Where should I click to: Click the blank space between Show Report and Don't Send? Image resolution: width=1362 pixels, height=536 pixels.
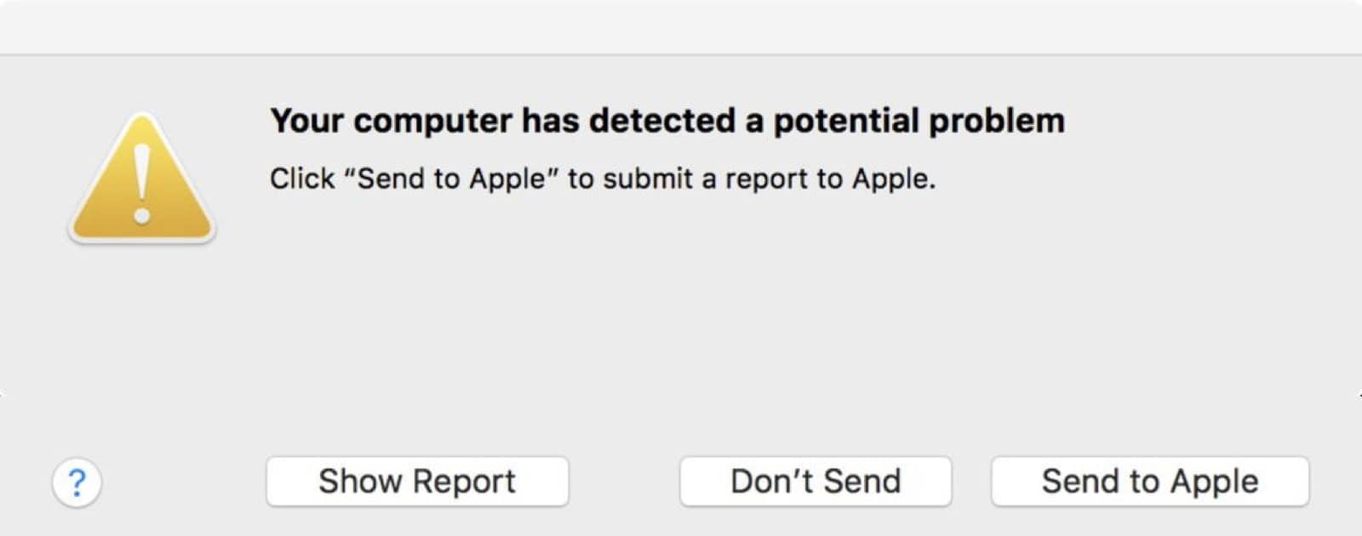[624, 482]
